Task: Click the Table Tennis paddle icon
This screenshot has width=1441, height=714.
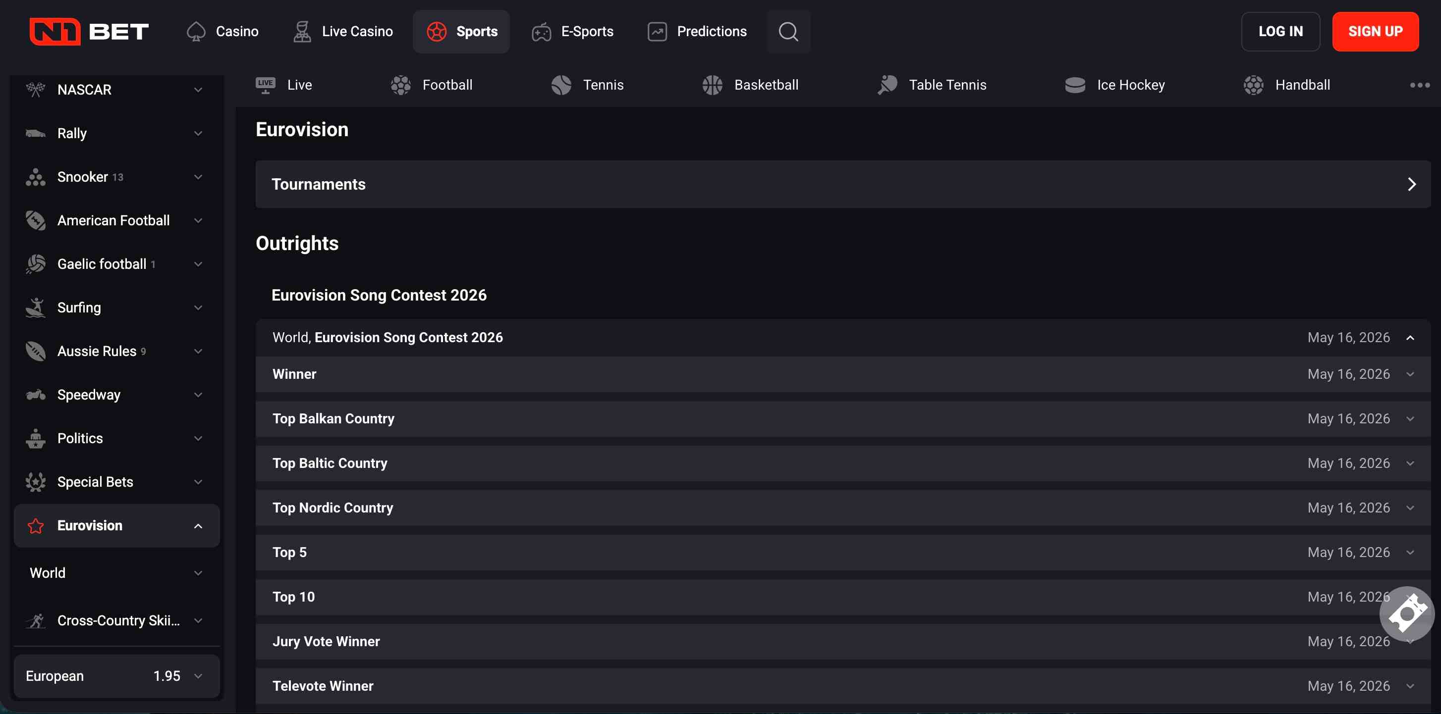Action: coord(887,85)
